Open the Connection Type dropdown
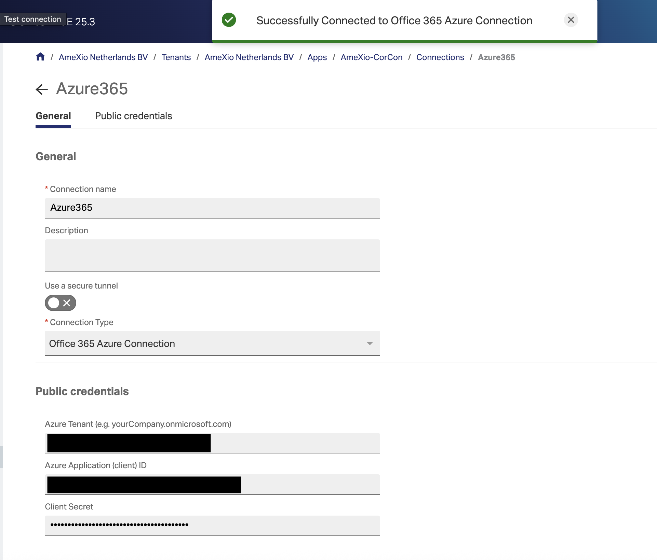This screenshot has width=657, height=560. pyautogui.click(x=212, y=344)
